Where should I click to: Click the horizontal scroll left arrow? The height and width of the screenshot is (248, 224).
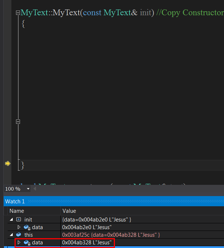(35, 189)
